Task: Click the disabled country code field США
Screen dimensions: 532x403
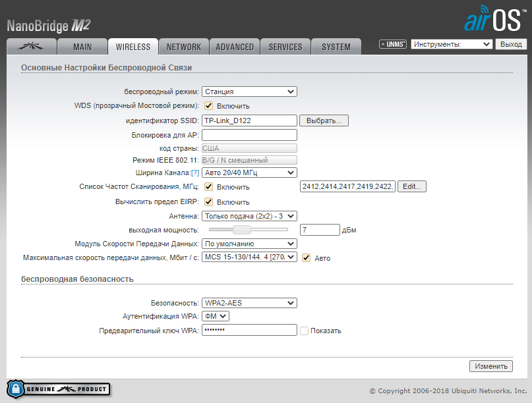Action: (249, 148)
